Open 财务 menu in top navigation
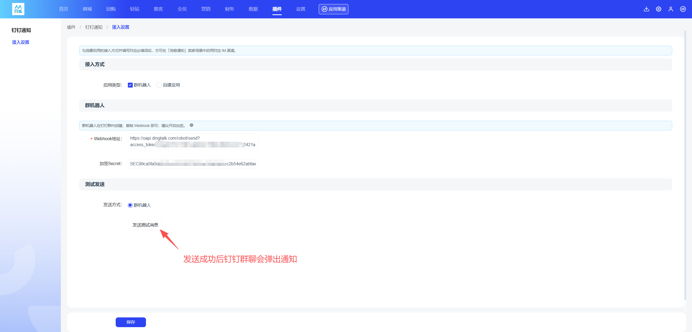Image resolution: width=692 pixels, height=332 pixels. click(x=229, y=9)
